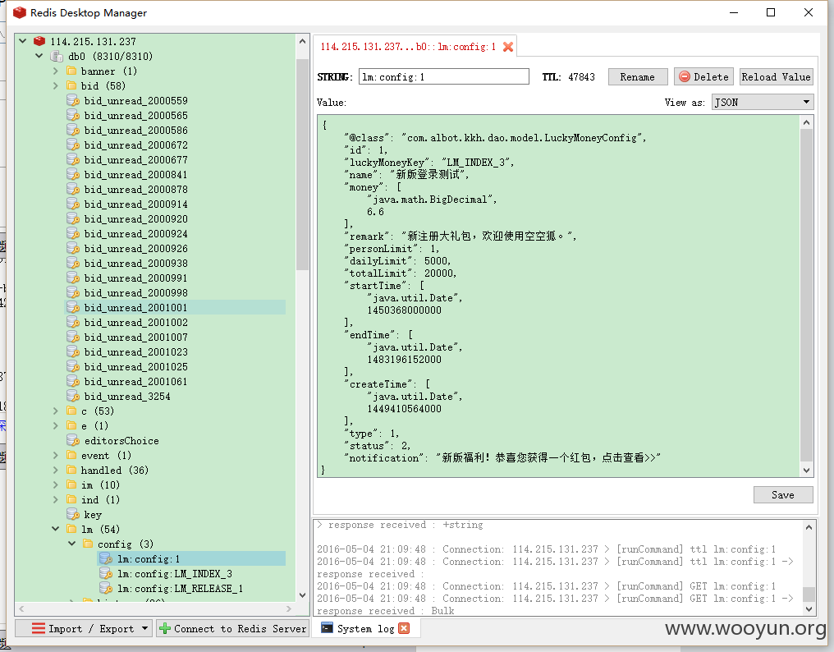The image size is (834, 652).
Task: Collapse the config (3) folder
Action: [72, 544]
